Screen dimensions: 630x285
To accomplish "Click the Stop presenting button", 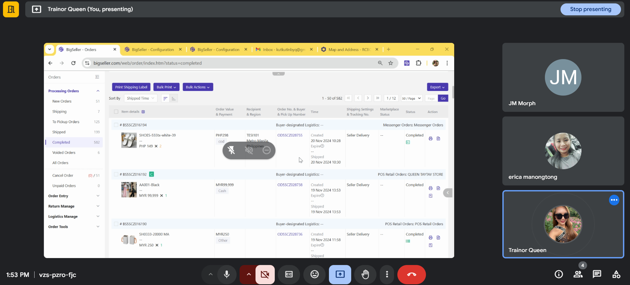I will tap(590, 9).
